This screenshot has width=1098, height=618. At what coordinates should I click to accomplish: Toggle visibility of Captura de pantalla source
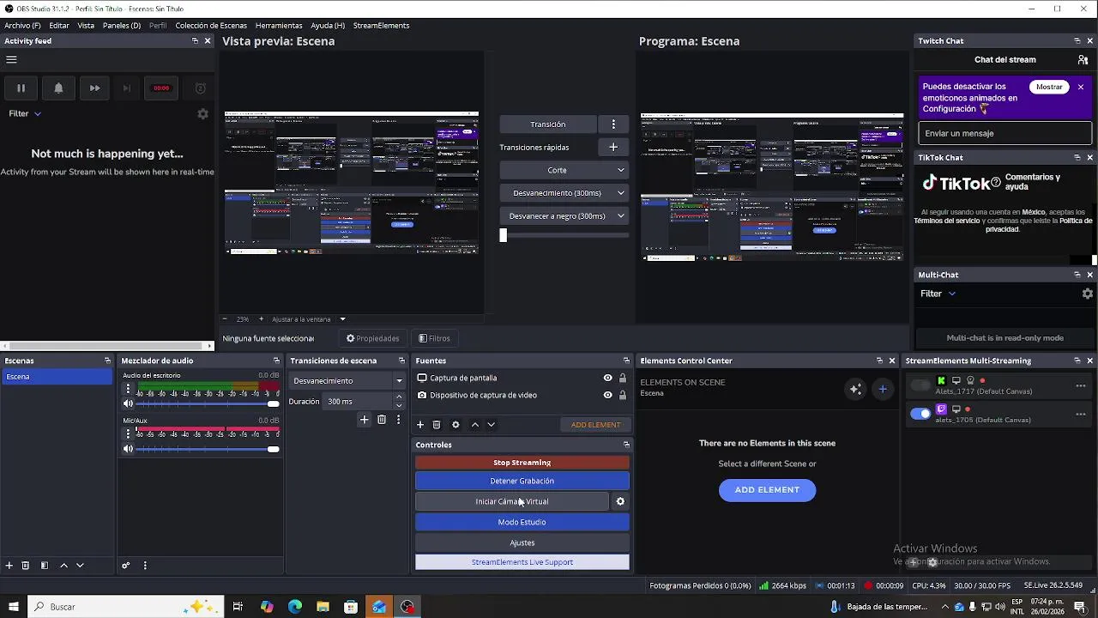pyautogui.click(x=607, y=378)
